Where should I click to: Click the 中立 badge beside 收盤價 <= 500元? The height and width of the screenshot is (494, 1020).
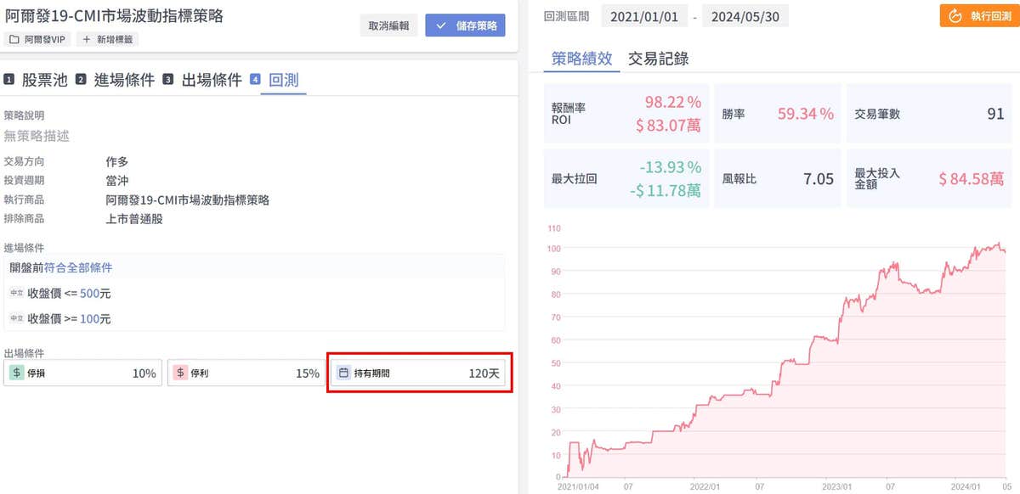(16, 293)
